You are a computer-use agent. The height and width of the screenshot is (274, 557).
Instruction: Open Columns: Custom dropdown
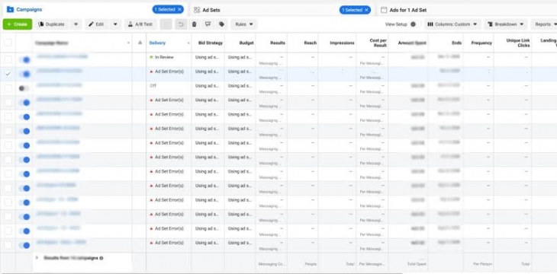(452, 24)
